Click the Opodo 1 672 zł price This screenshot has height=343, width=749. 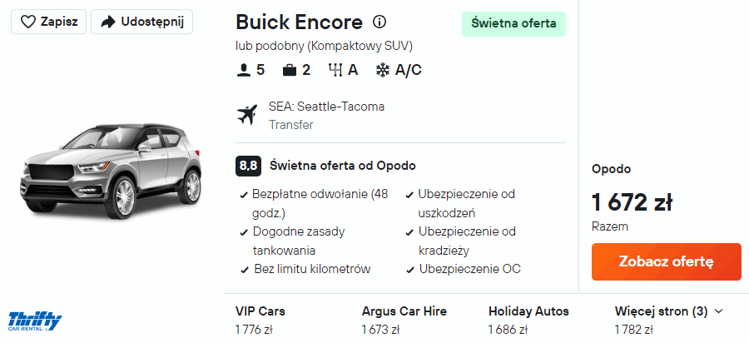point(632,202)
